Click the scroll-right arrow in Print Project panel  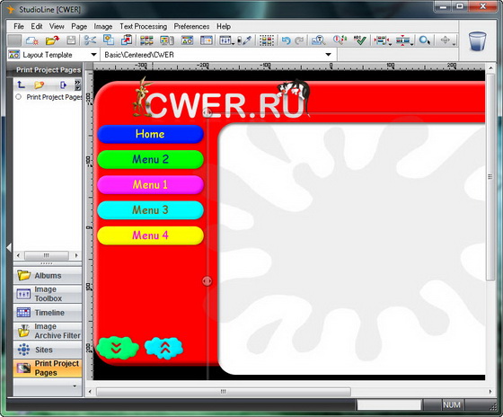coord(76,255)
